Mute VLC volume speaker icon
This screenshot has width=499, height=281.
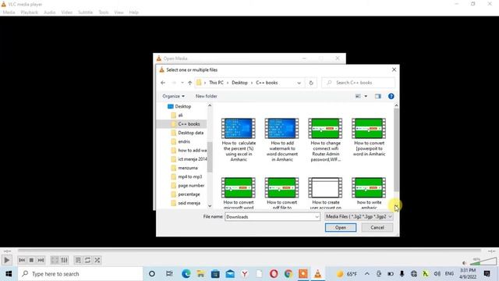click(x=465, y=263)
